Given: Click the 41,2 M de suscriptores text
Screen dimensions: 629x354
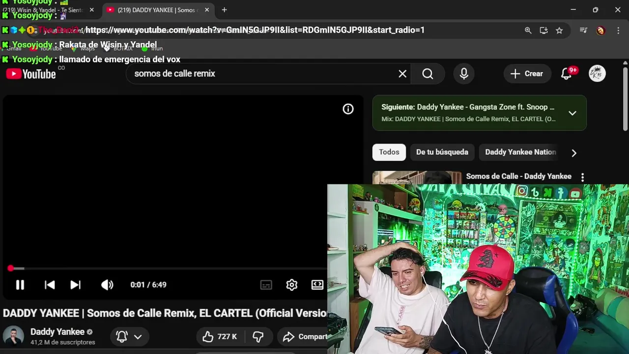Looking at the screenshot, I should point(63,342).
